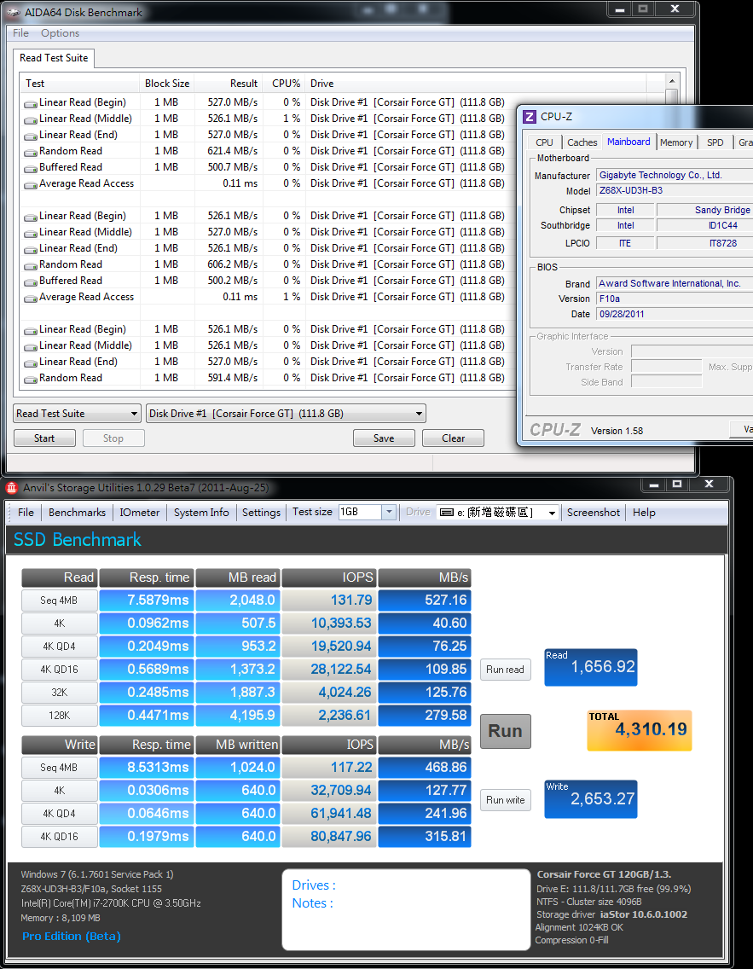Click the Save button in AIDA64
753x969 pixels.
pyautogui.click(x=384, y=438)
